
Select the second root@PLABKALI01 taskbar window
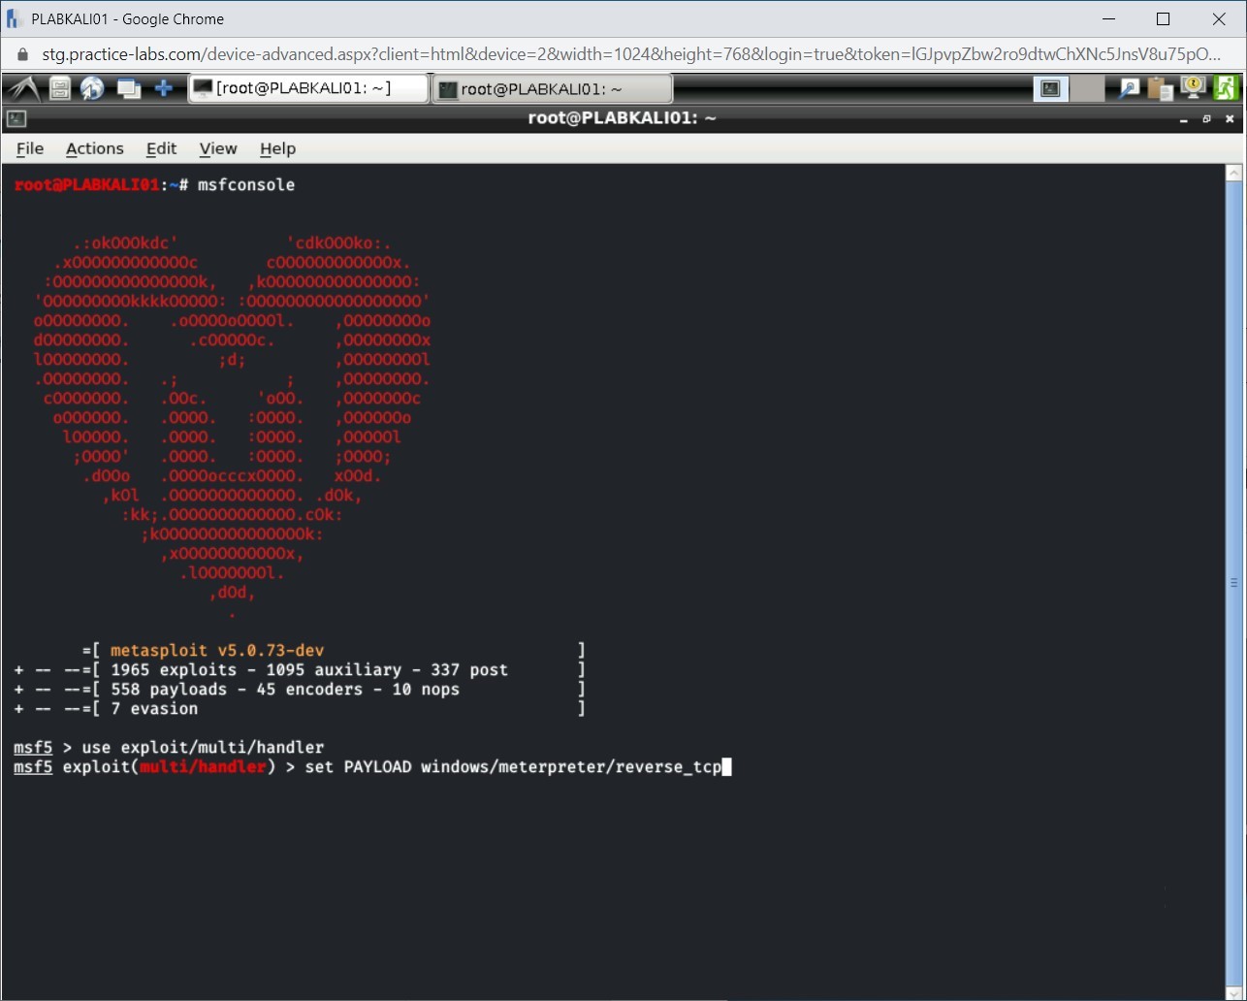tap(552, 89)
